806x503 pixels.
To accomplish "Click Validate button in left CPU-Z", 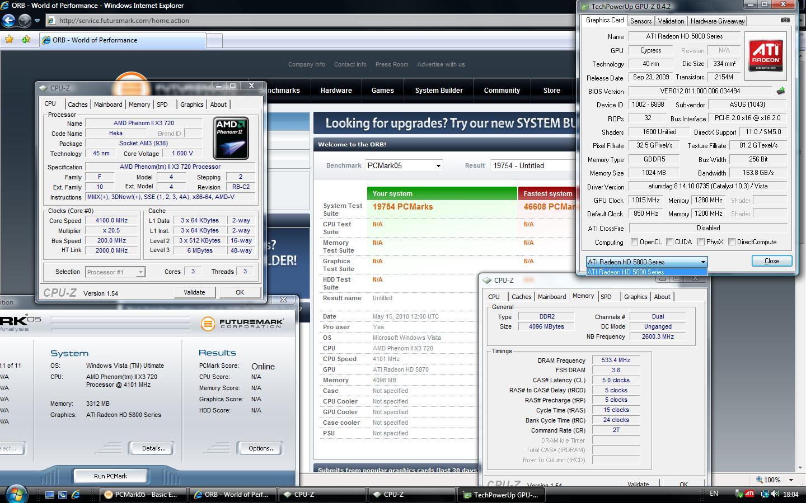I will tap(194, 292).
